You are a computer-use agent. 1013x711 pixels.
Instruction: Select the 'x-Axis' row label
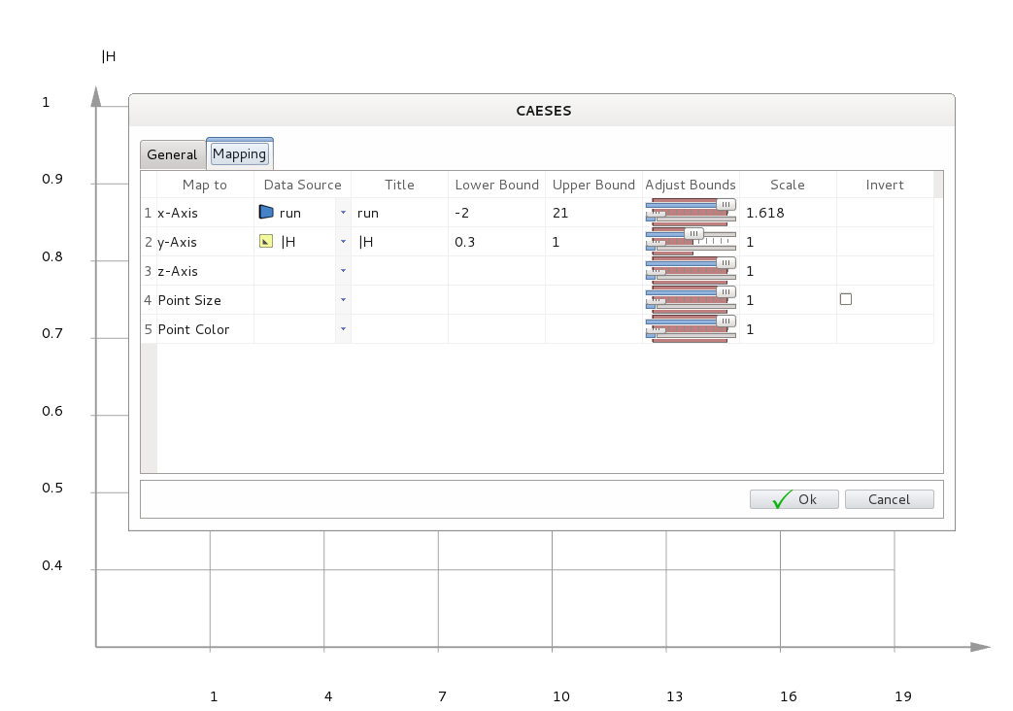point(178,213)
